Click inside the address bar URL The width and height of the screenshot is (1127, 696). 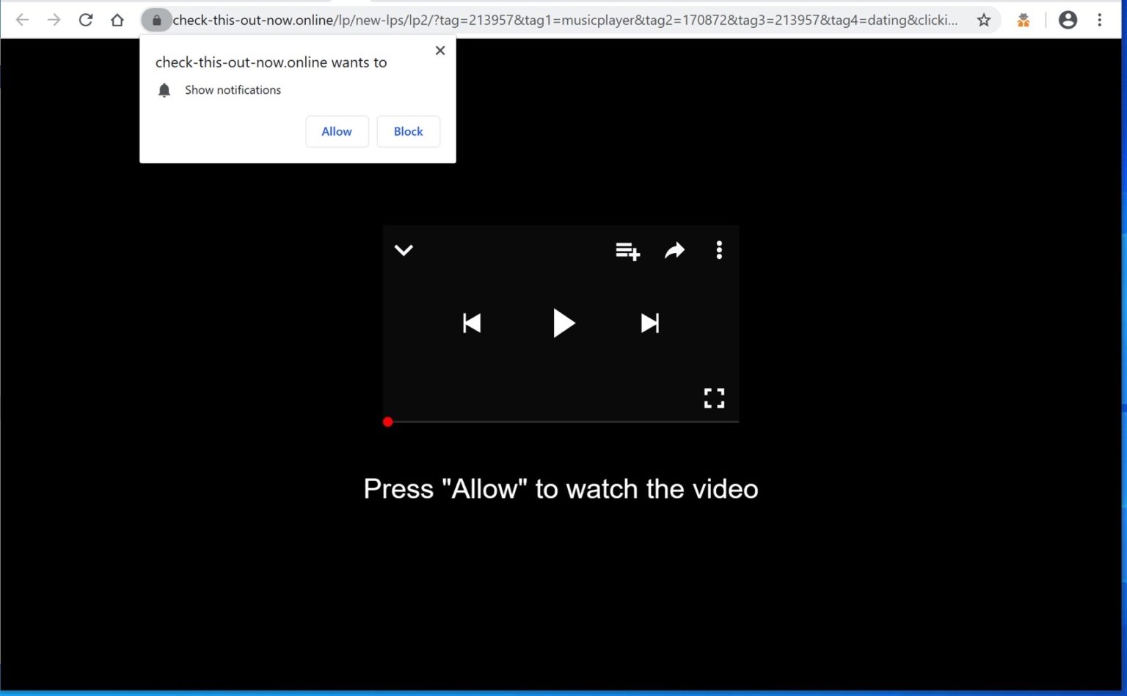click(514, 20)
